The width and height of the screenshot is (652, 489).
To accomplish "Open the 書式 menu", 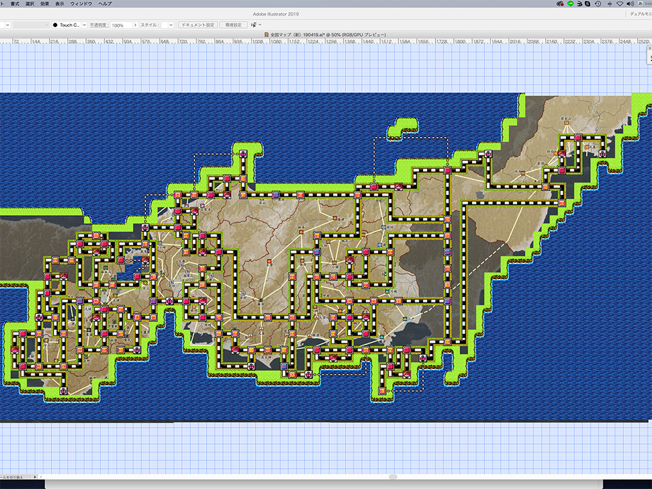I will (x=15, y=4).
